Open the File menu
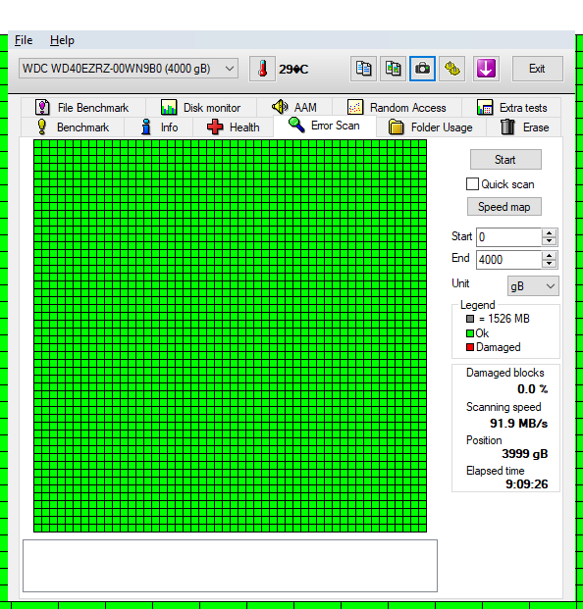This screenshot has height=609, width=583. (24, 40)
